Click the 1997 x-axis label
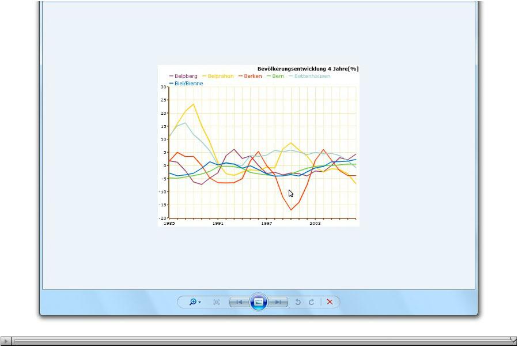 point(267,224)
